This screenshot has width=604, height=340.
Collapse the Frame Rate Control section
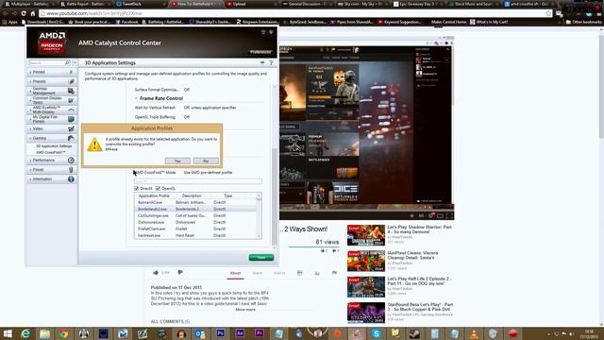(x=136, y=98)
